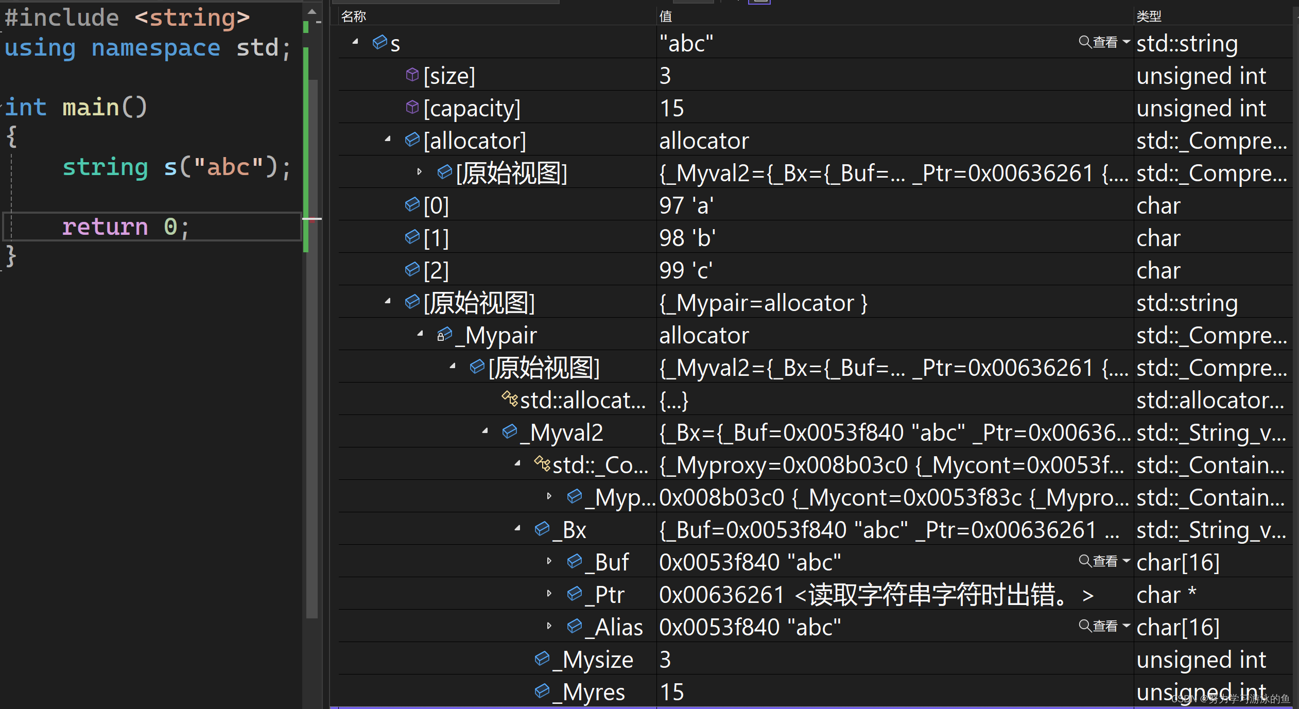Click using namespace std; line
Viewport: 1299px width, 709px height.
148,48
